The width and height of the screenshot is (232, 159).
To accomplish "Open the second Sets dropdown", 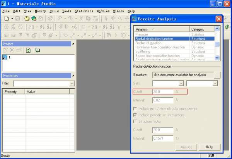I will pyautogui.click(x=215, y=83).
